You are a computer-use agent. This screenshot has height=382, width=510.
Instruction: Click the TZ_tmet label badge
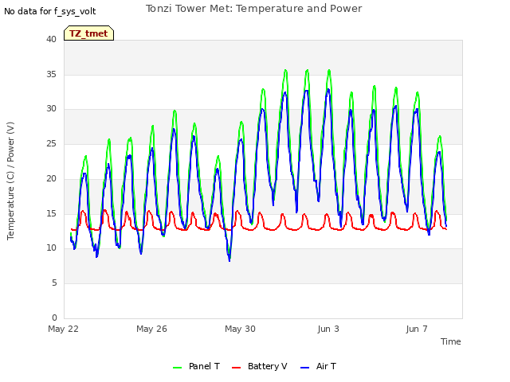tap(88, 33)
